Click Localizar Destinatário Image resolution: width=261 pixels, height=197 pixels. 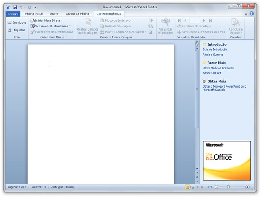pyautogui.click(x=194, y=26)
